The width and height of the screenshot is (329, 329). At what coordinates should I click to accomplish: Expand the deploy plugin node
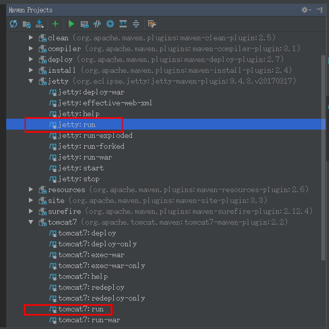click(x=31, y=59)
